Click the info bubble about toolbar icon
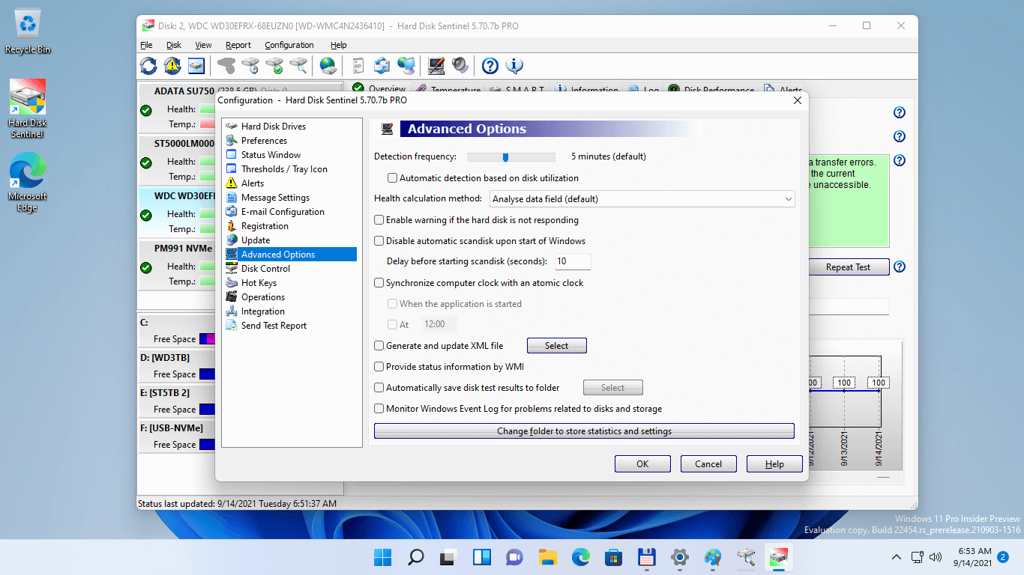 514,66
